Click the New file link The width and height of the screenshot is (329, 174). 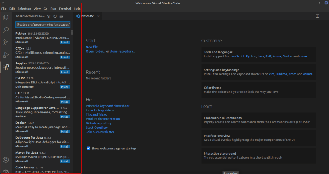(92, 47)
